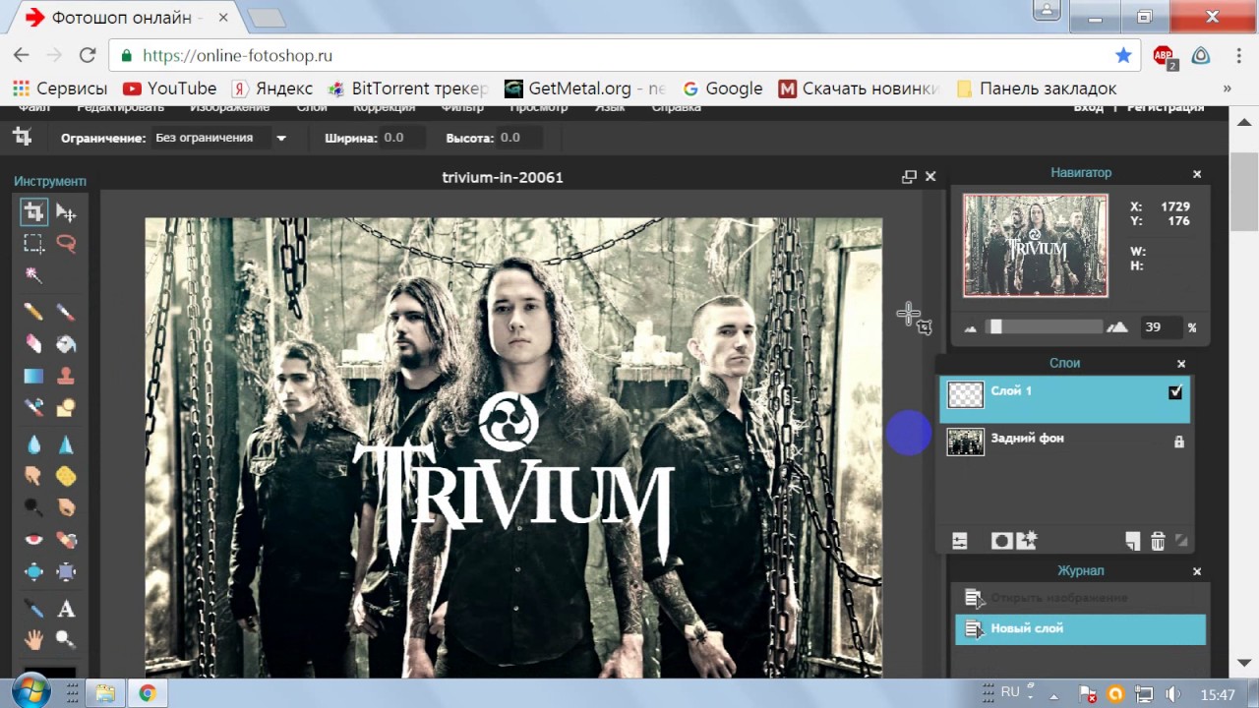The width and height of the screenshot is (1259, 708).
Task: Select the Color Picker eyedropper tool
Action: click(33, 609)
